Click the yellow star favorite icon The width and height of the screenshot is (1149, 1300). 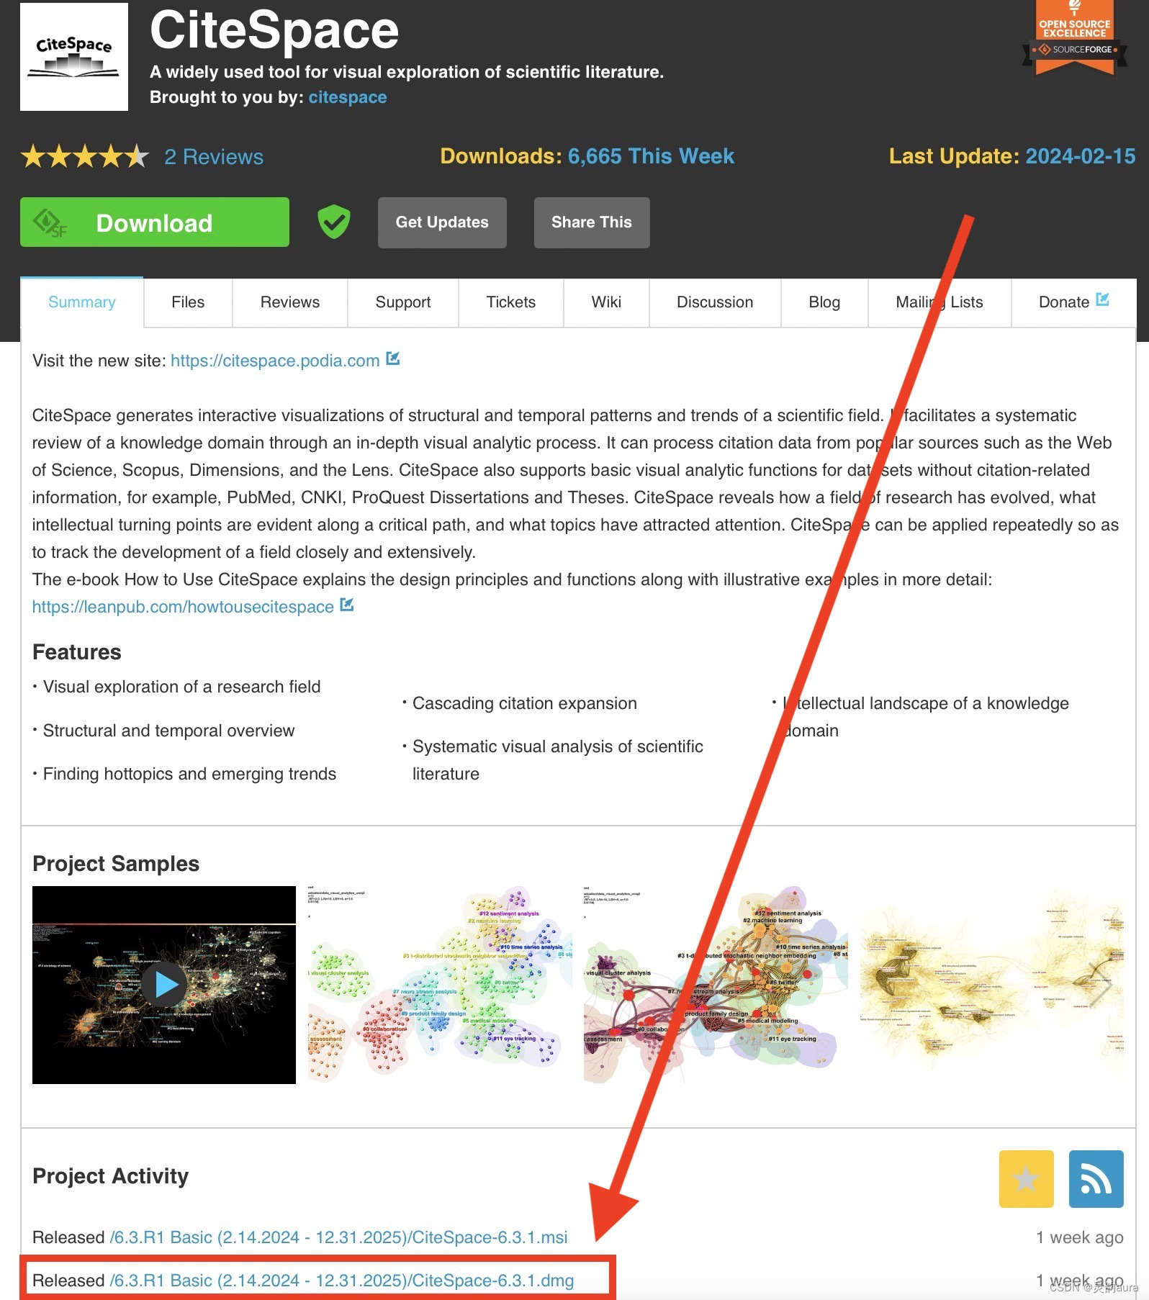click(1026, 1179)
